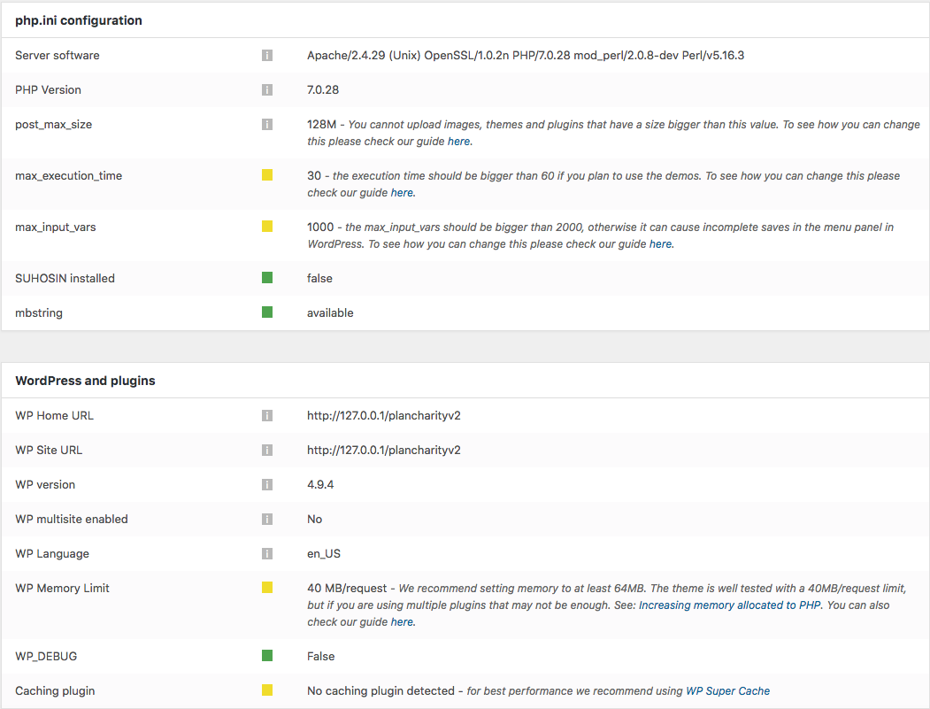Image resolution: width=930 pixels, height=709 pixels.
Task: Click info icon next to Server software
Action: pyautogui.click(x=267, y=55)
